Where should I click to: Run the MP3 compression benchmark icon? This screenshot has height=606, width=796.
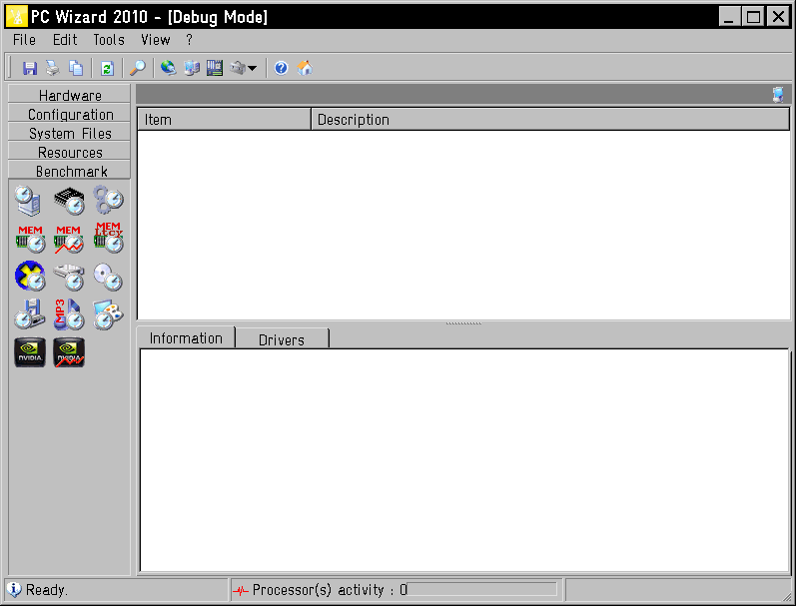[x=69, y=314]
